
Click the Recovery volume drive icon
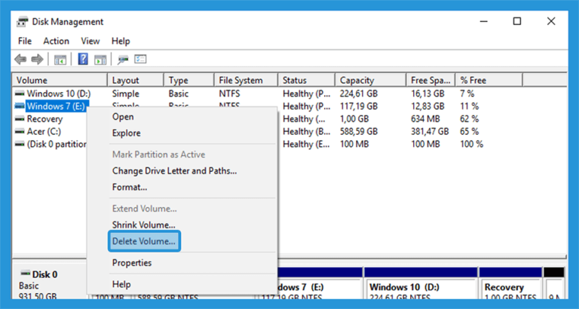coord(20,119)
